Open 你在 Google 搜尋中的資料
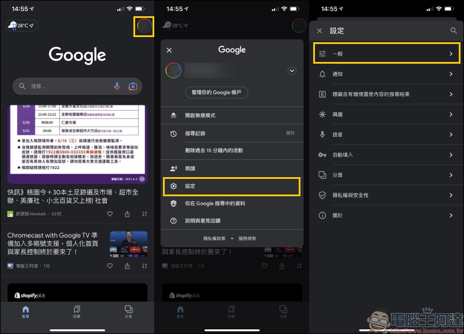Screen dimensions: 464x334 (x=232, y=204)
